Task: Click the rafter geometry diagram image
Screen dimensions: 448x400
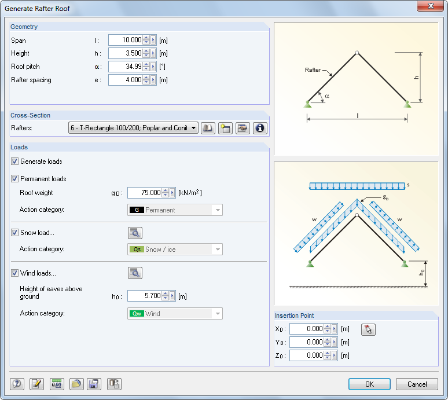Action: [x=356, y=89]
